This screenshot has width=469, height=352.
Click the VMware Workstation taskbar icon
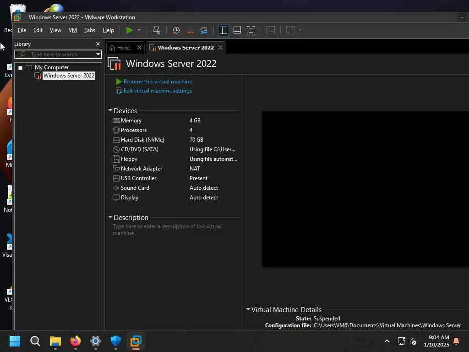pos(136,341)
